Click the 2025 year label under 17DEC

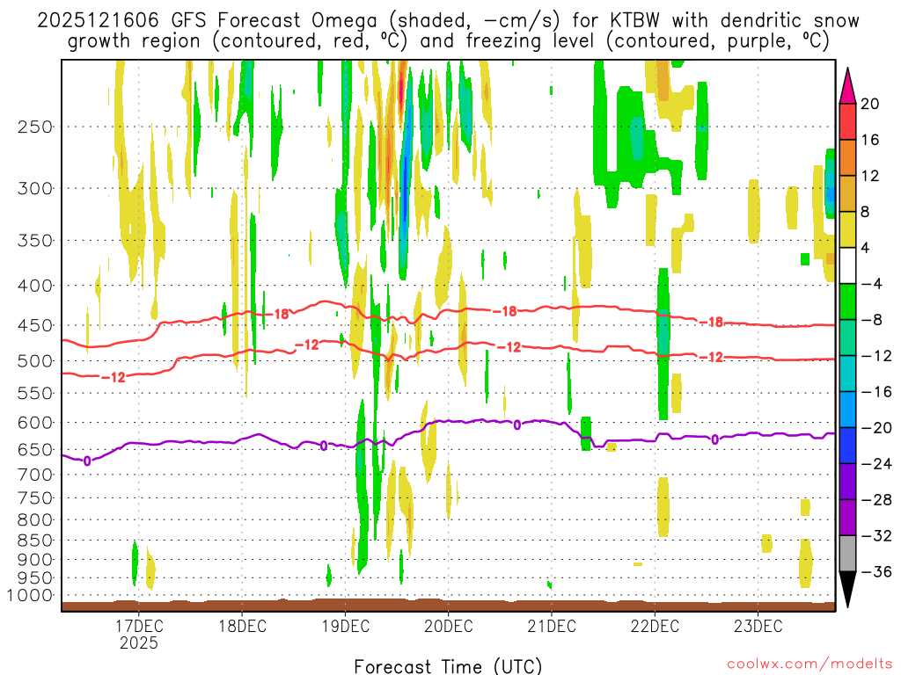139,642
